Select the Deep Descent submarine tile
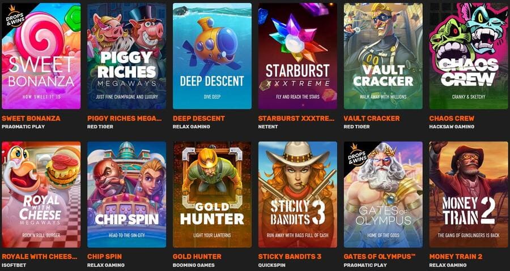Image resolution: width=510 pixels, height=271 pixels. (x=212, y=56)
